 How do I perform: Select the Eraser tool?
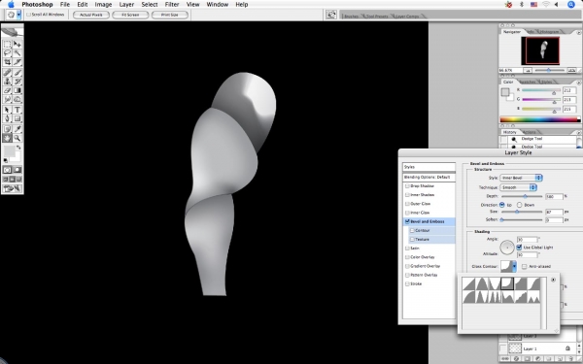pos(7,90)
